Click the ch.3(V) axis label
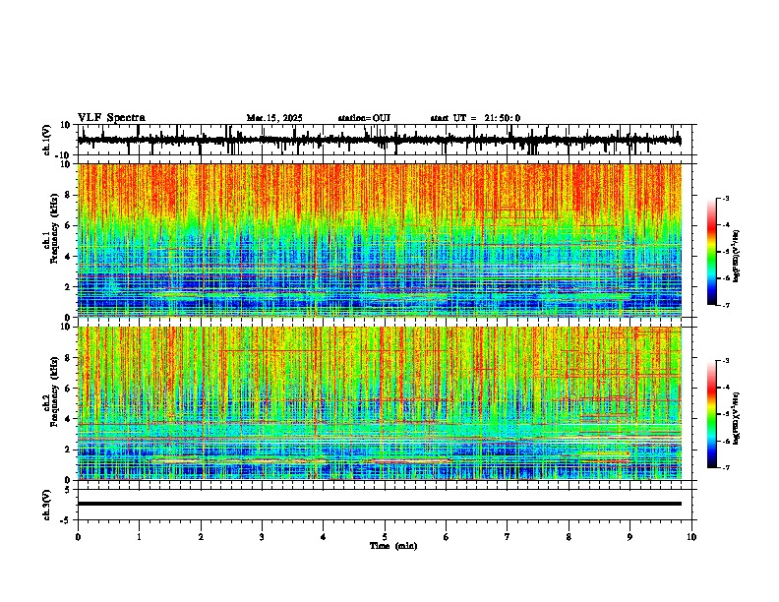 47,506
